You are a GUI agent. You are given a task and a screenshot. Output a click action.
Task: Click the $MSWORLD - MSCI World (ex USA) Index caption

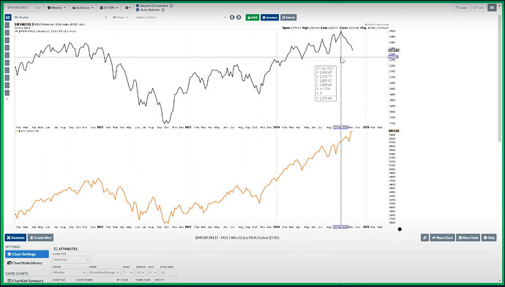click(237, 238)
